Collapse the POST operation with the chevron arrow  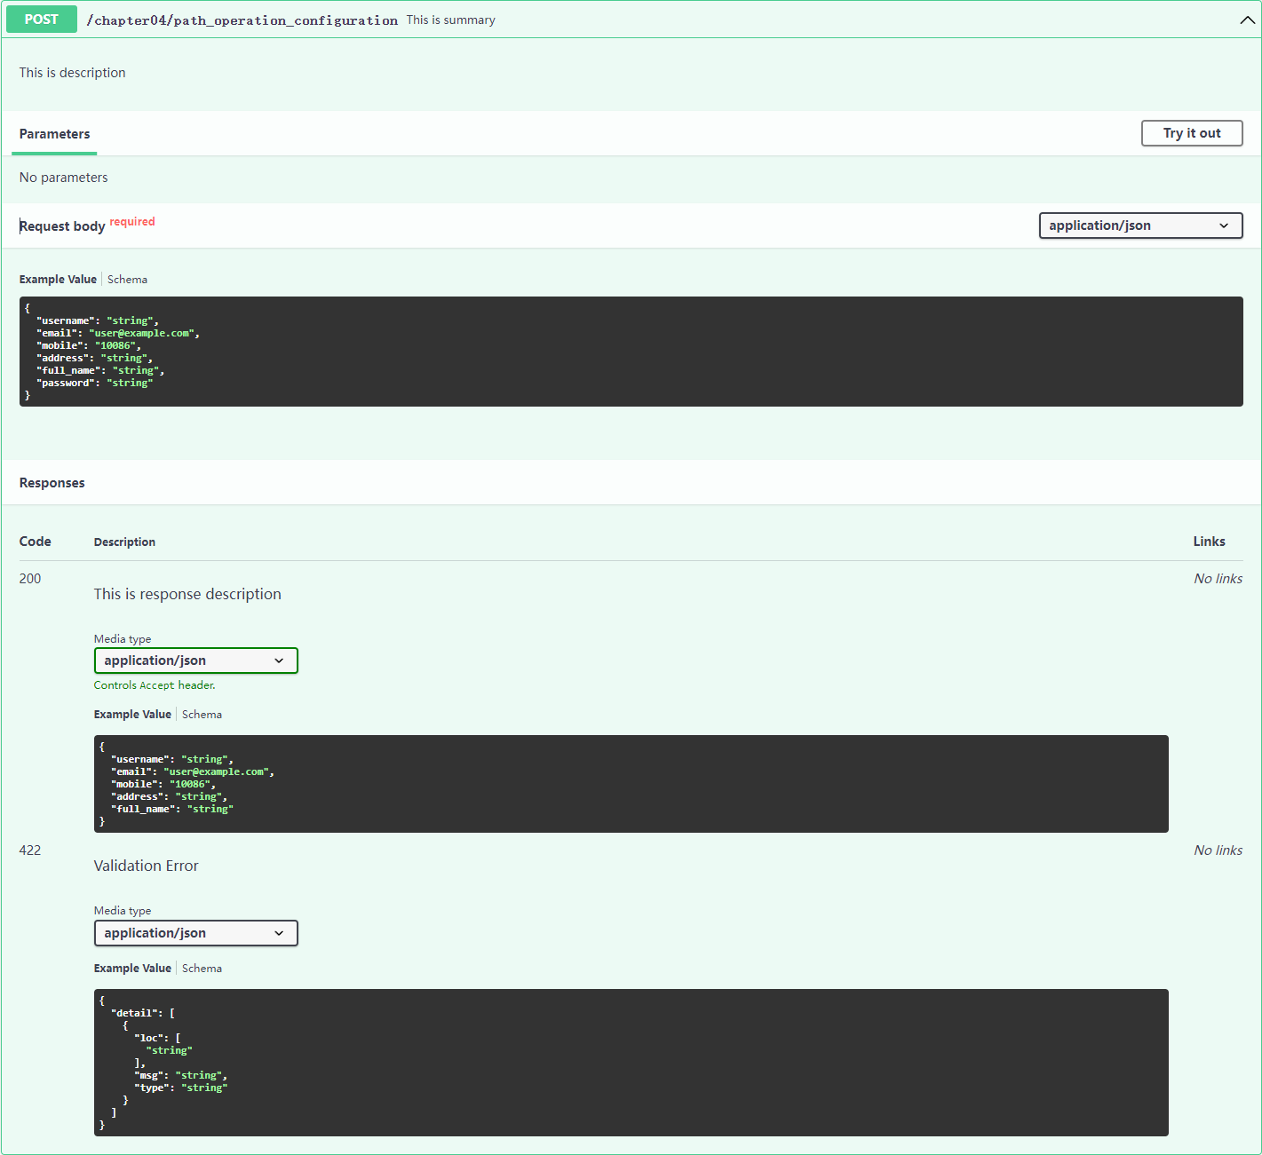1247,20
